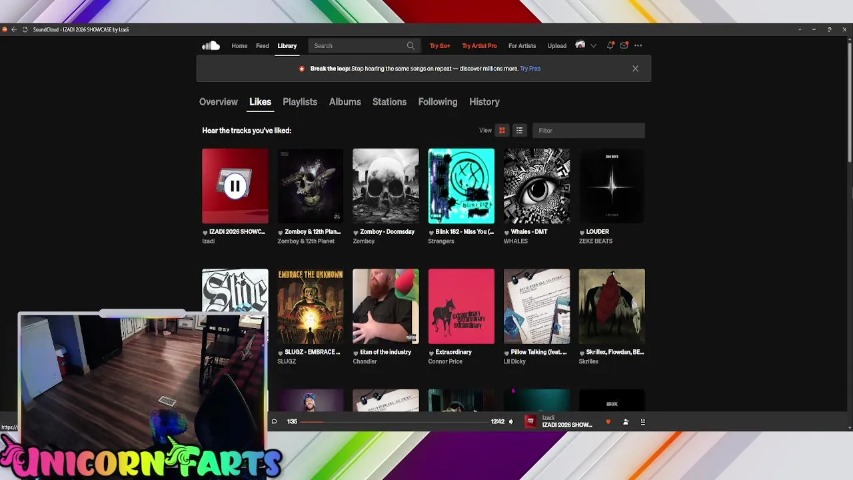Click the Whales - DMT title
The height and width of the screenshot is (480, 853).
529,232
